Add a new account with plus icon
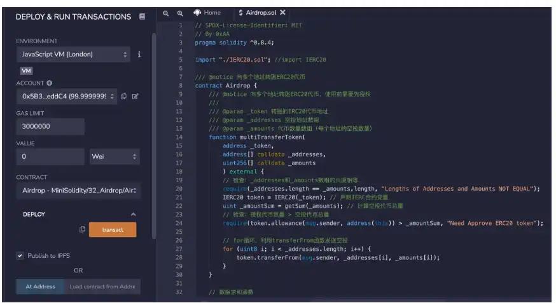This screenshot has height=303, width=556. (49, 83)
